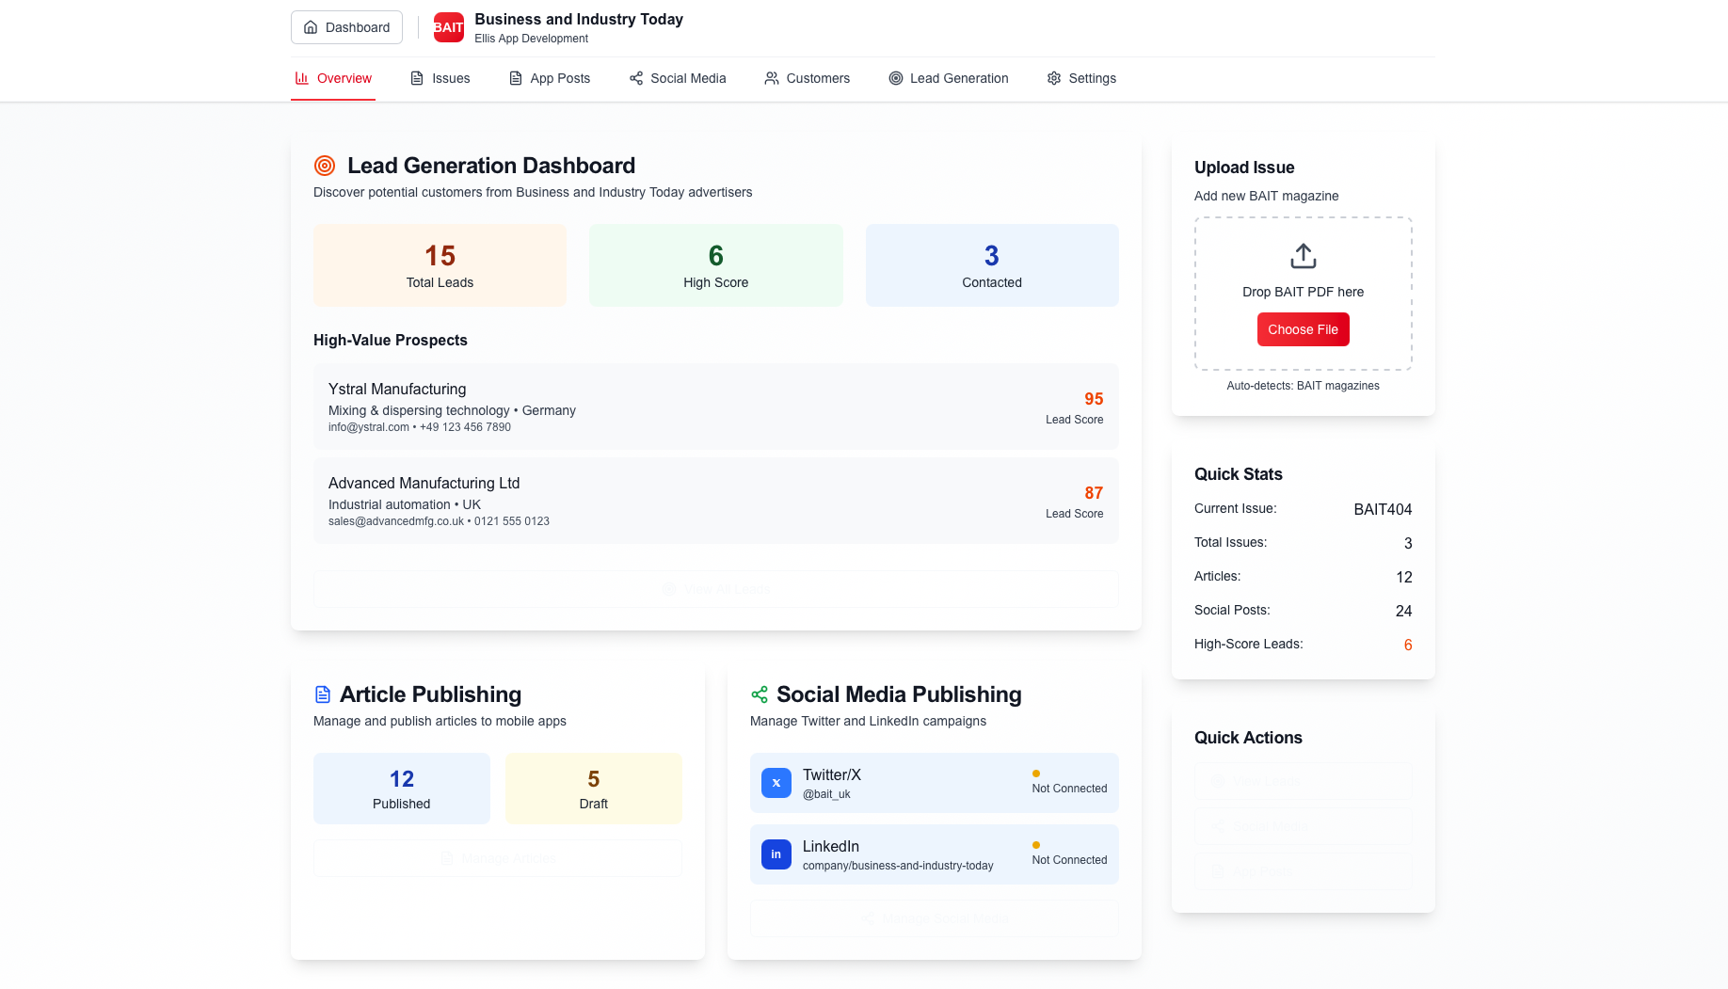Screen dimensions: 1728x989
Task: Click the document icon beside Article Publishing heading
Action: coord(323,694)
